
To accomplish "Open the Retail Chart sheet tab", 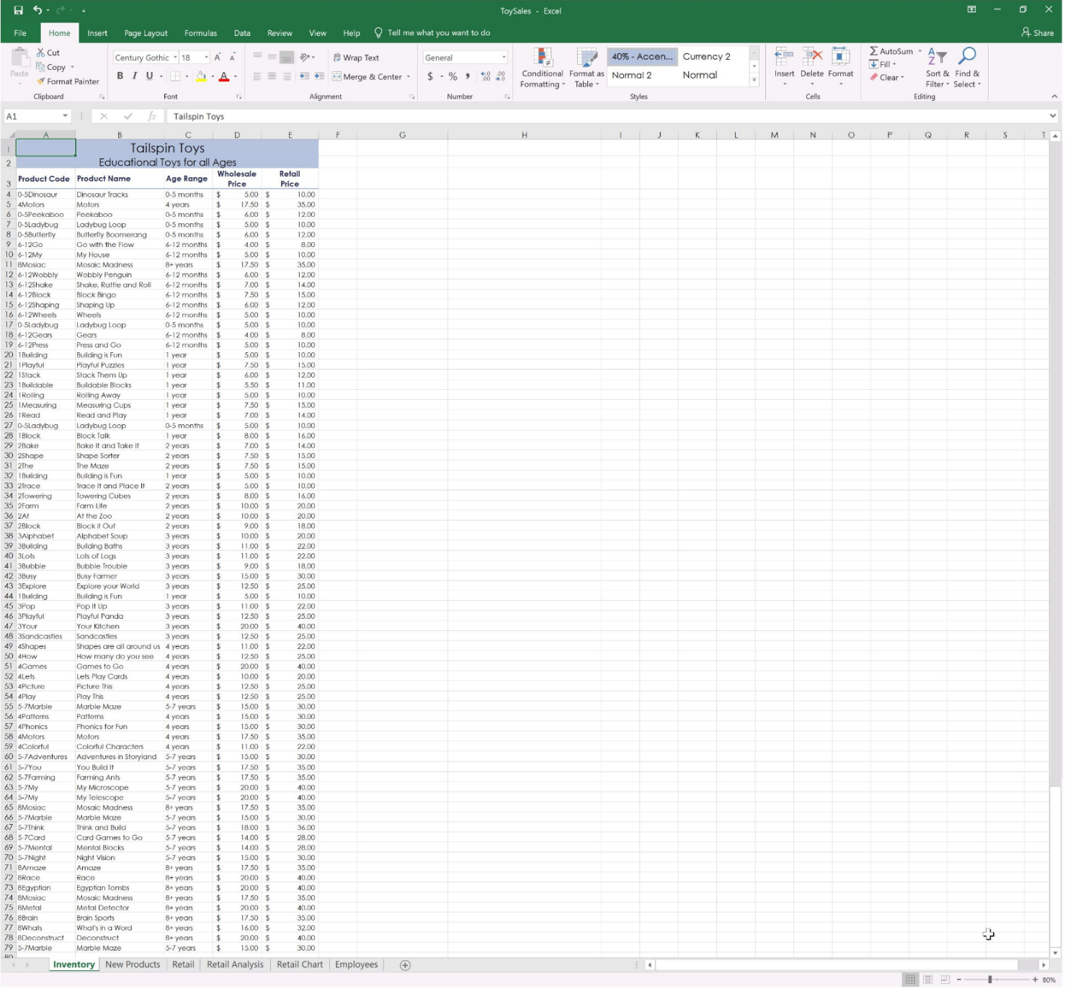I will (300, 965).
